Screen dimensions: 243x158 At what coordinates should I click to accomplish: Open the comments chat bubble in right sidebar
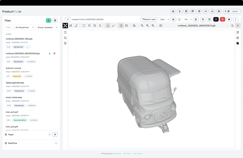[238, 43]
